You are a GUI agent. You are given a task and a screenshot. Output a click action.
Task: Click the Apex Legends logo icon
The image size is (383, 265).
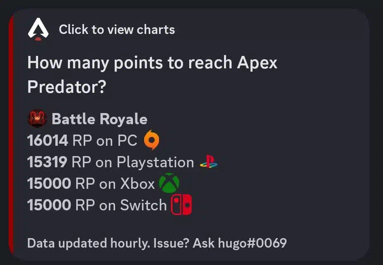pos(38,29)
